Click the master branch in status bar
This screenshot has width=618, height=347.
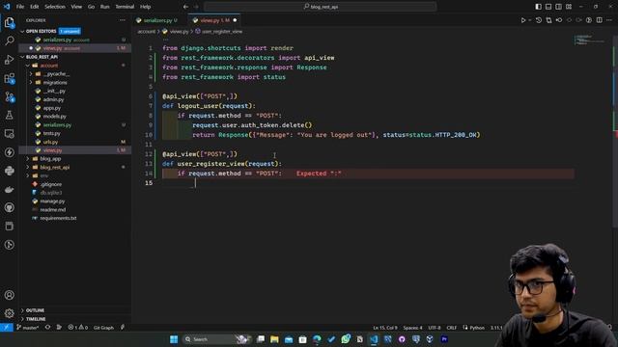point(28,328)
